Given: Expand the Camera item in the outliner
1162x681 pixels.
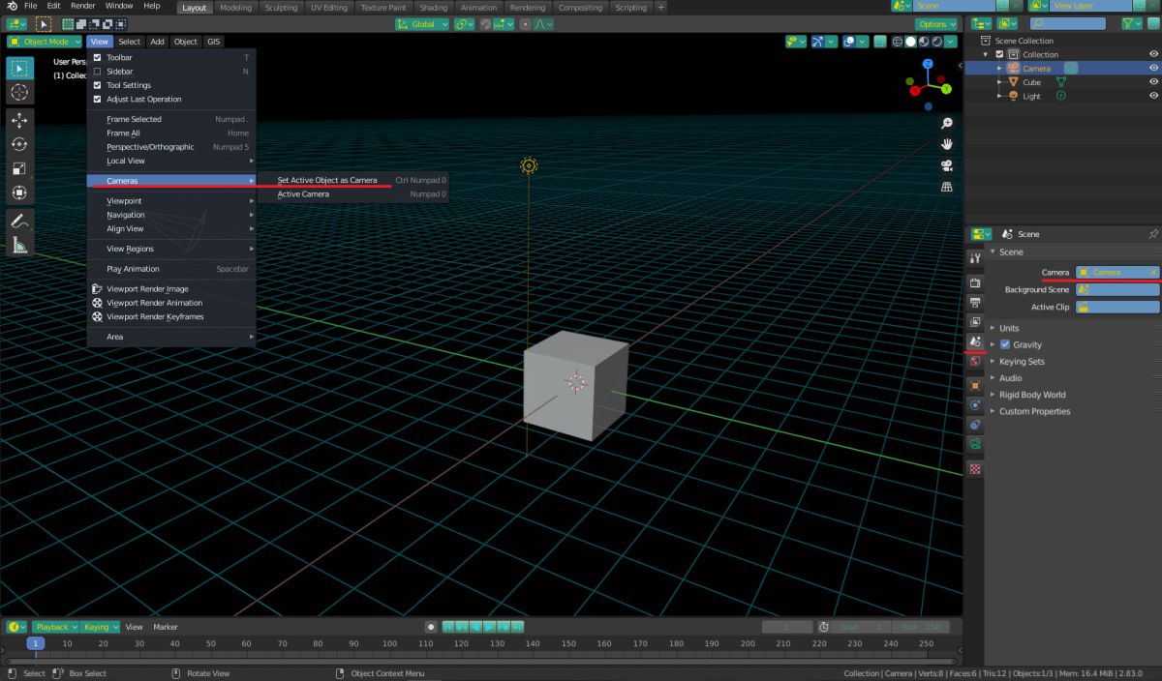Looking at the screenshot, I should tap(999, 69).
